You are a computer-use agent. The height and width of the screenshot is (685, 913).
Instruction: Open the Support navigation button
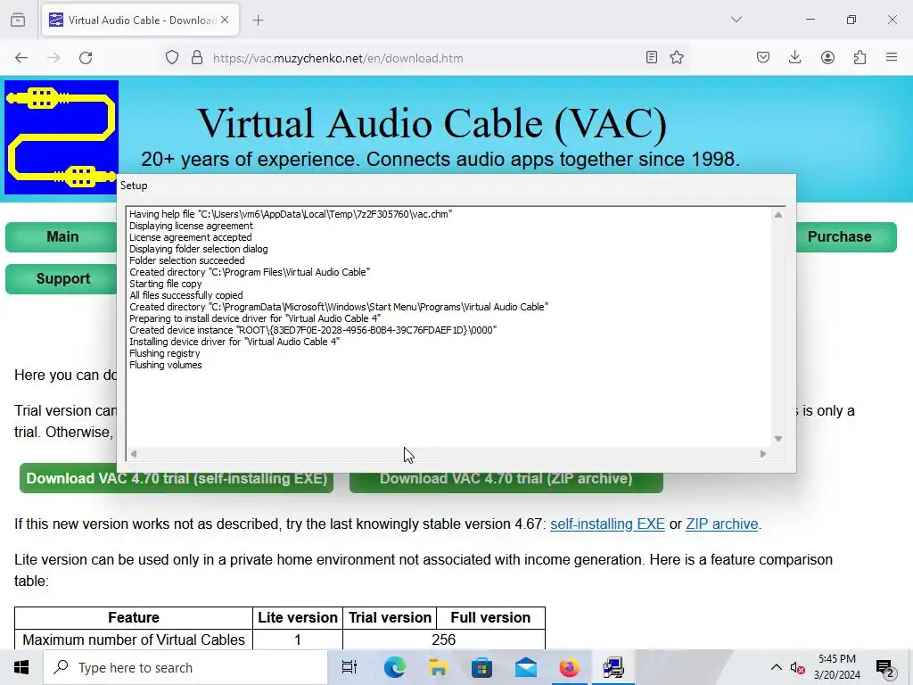pyautogui.click(x=62, y=279)
